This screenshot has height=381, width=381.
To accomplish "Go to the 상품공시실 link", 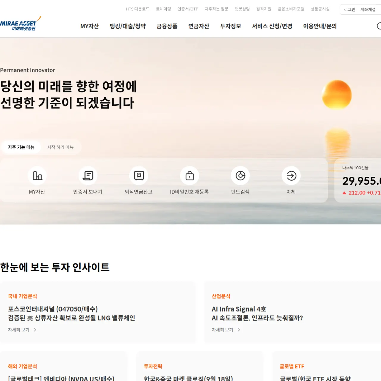I will click(x=320, y=9).
